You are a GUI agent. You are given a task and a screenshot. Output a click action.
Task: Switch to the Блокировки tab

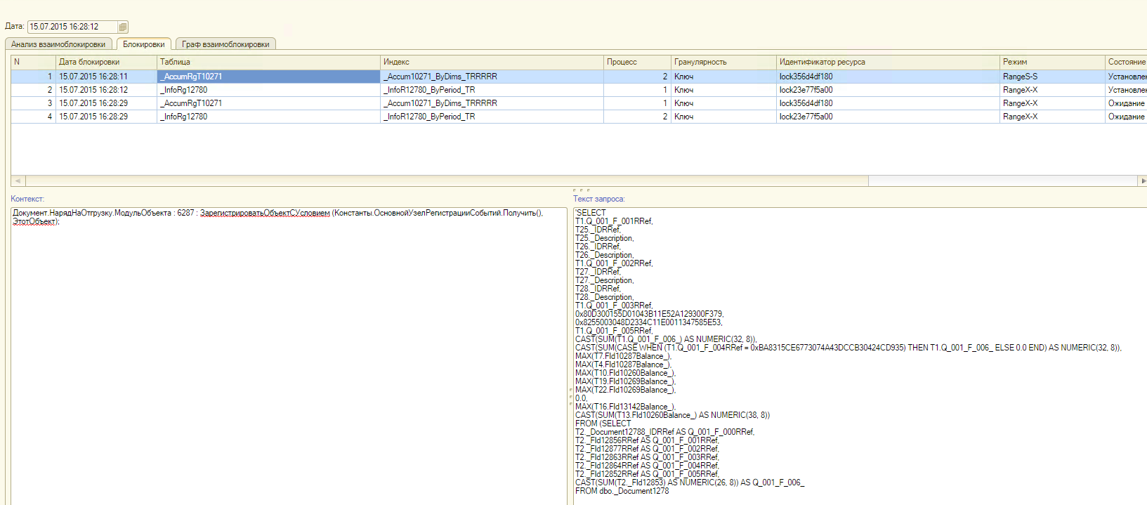pyautogui.click(x=143, y=44)
